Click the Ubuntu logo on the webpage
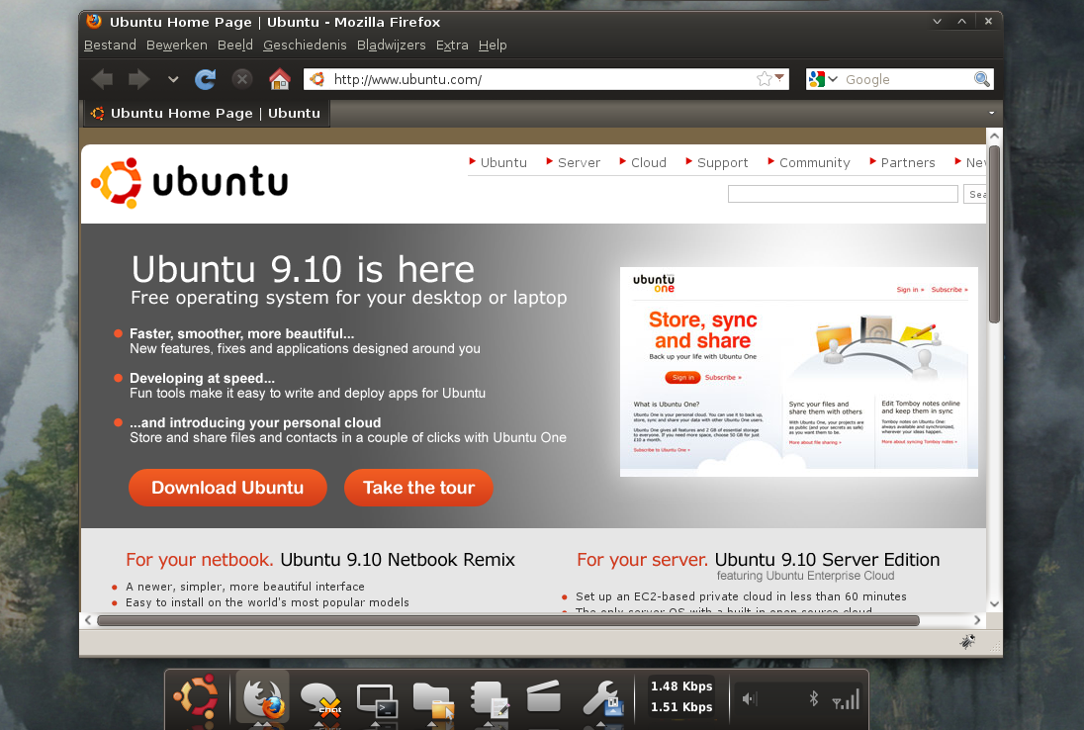 click(x=189, y=182)
